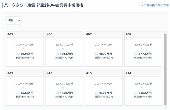Viewport: 170px width, 110px height.
Task: Click the price chart icon for room 405
Action: [18, 54]
